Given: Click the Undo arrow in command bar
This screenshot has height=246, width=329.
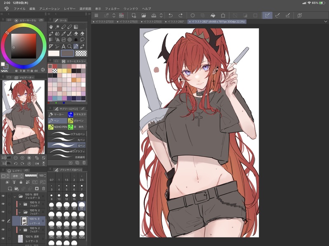Looking at the screenshot, I should (170, 16).
